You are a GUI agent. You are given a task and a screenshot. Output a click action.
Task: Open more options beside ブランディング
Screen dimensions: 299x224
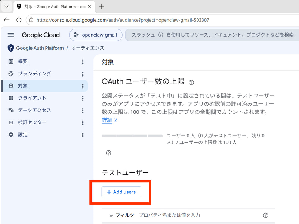click(x=83, y=74)
